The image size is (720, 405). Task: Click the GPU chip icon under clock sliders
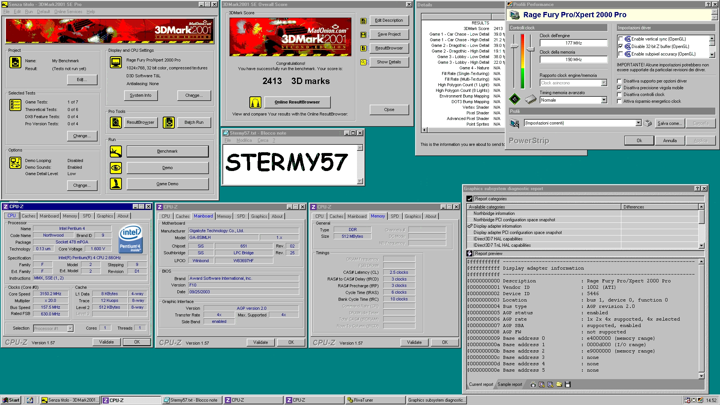point(514,99)
